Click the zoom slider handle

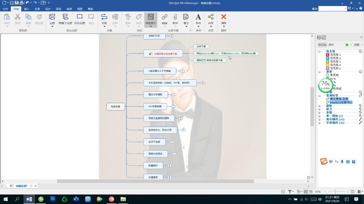[335, 192]
